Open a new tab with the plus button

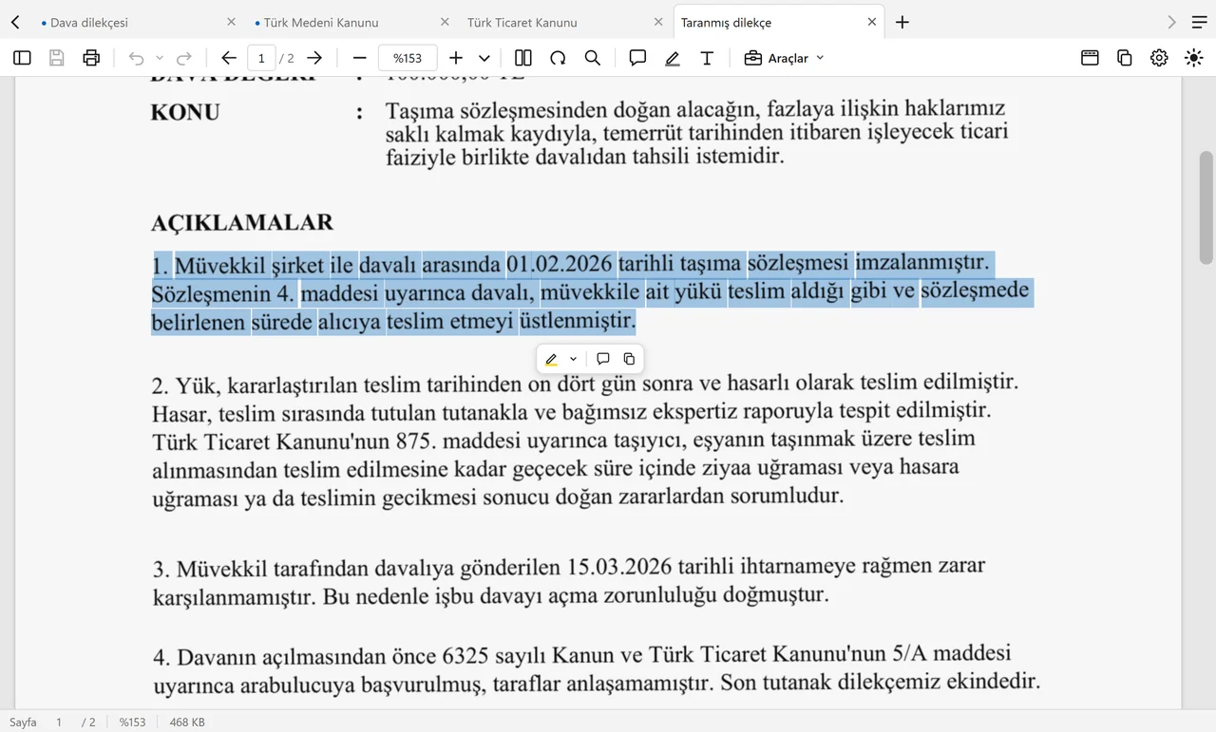[902, 22]
